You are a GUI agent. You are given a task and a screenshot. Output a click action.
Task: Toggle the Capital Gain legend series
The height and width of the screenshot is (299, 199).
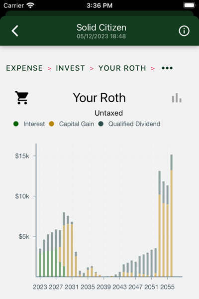pos(72,124)
